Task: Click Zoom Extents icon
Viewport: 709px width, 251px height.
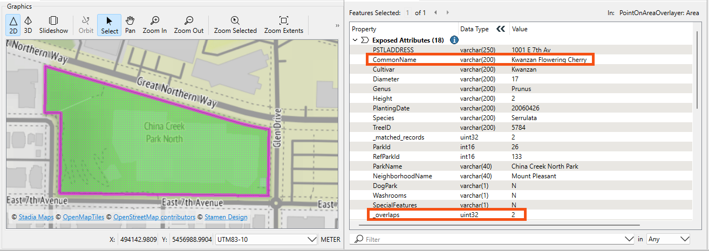Action: click(283, 25)
